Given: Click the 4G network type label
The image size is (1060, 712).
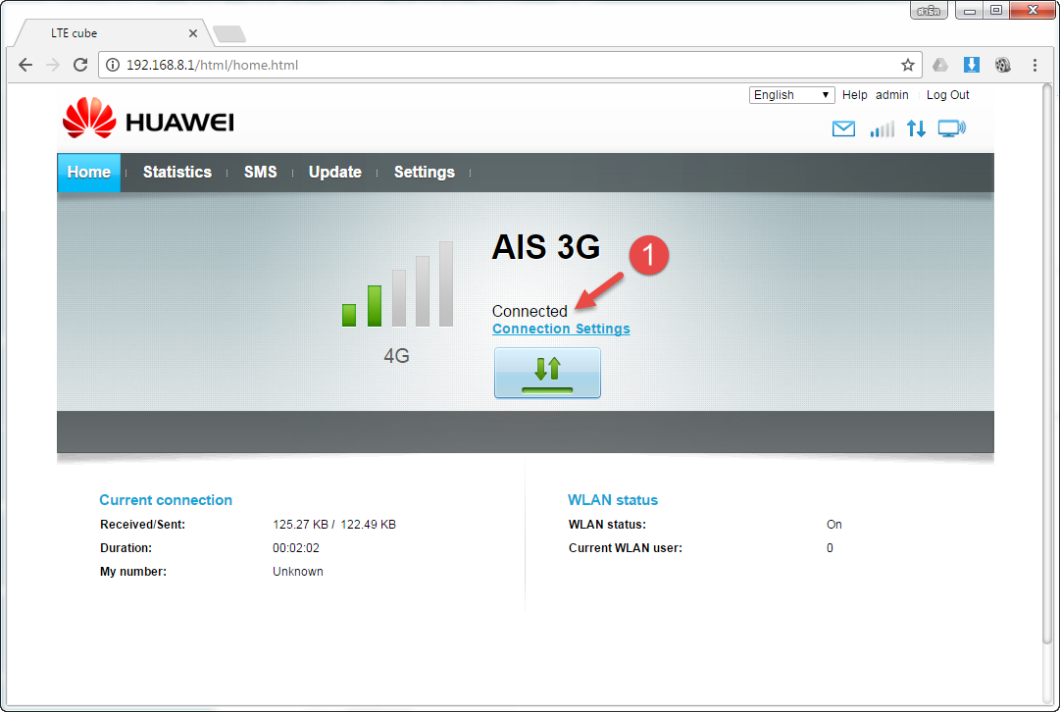Looking at the screenshot, I should [397, 356].
